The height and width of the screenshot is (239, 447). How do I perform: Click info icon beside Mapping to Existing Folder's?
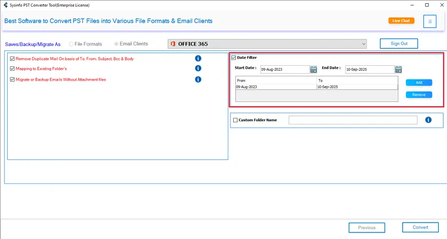tap(198, 69)
